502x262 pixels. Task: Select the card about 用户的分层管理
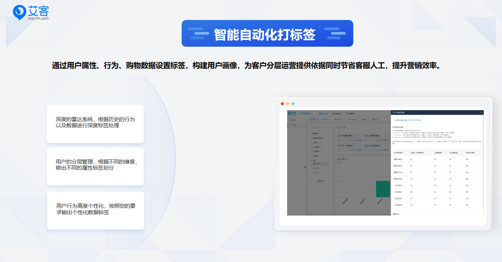pos(95,166)
